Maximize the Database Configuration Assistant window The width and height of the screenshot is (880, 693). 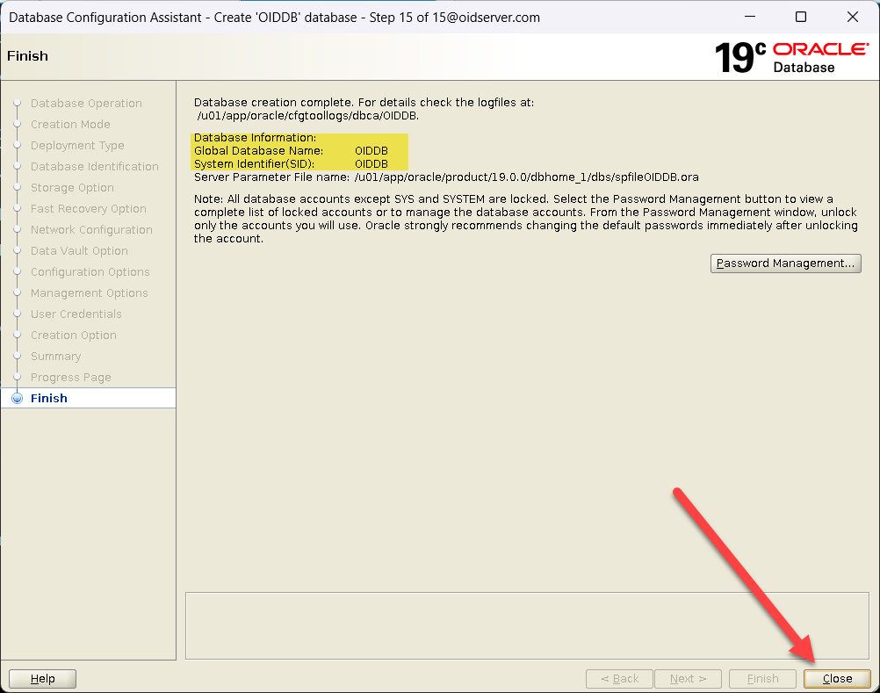(800, 17)
